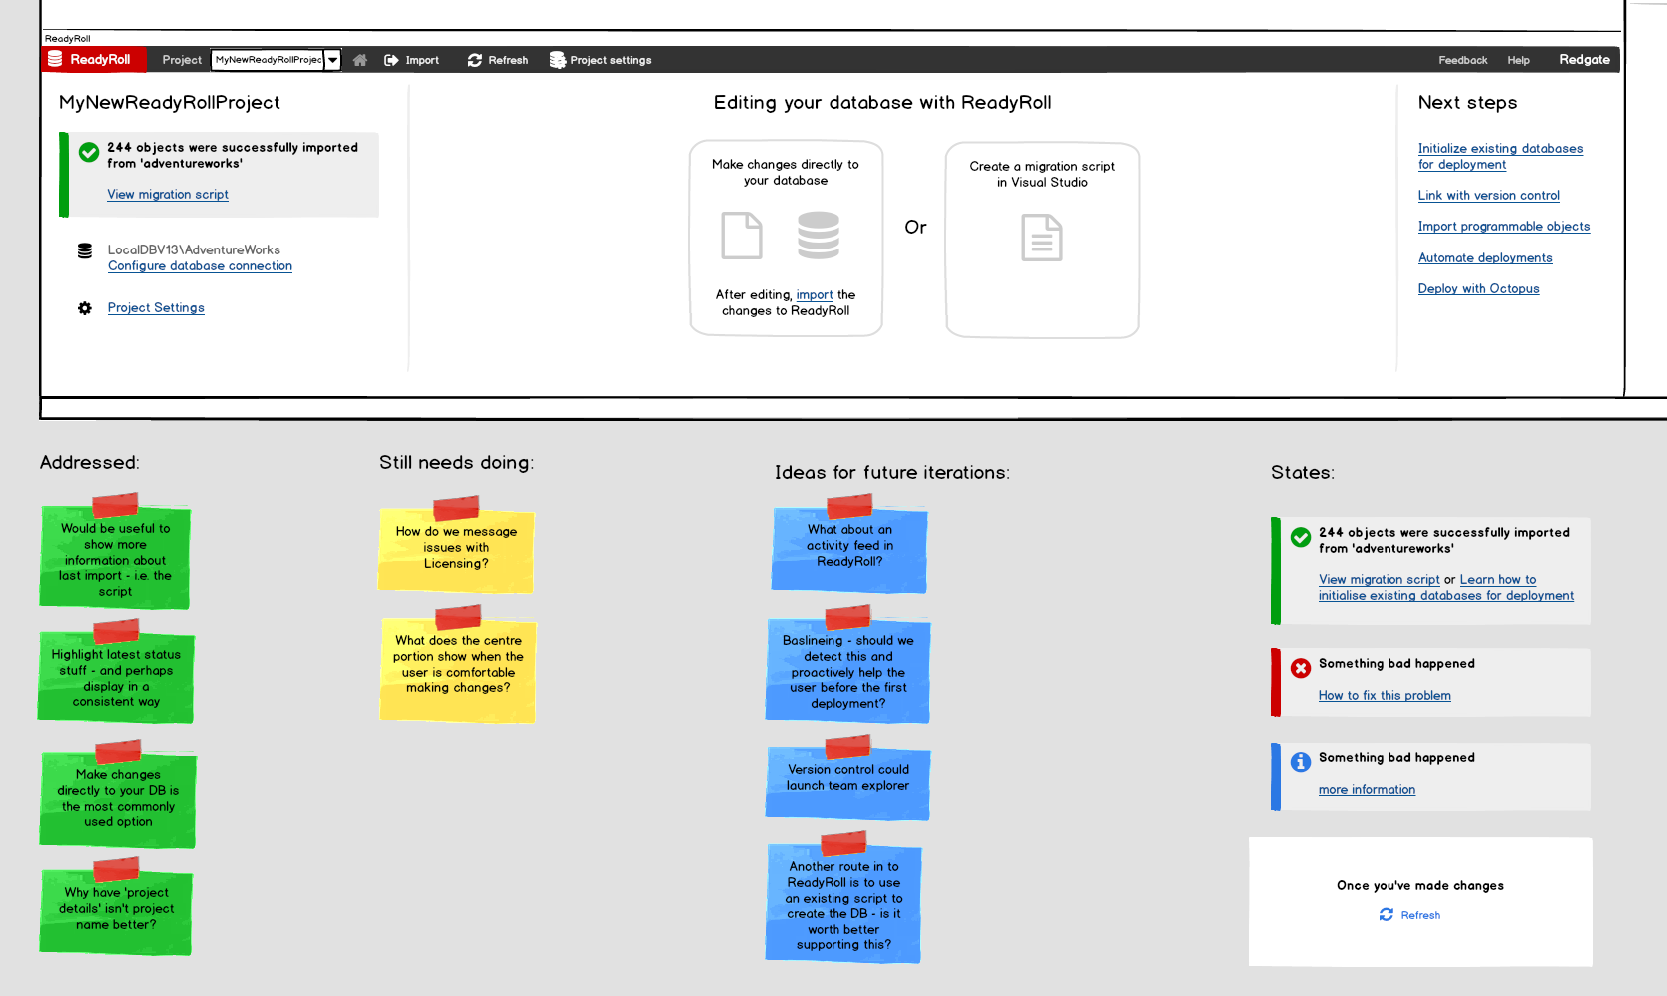This screenshot has height=996, width=1667.
Task: Click the Import icon on the toolbar
Action: (393, 59)
